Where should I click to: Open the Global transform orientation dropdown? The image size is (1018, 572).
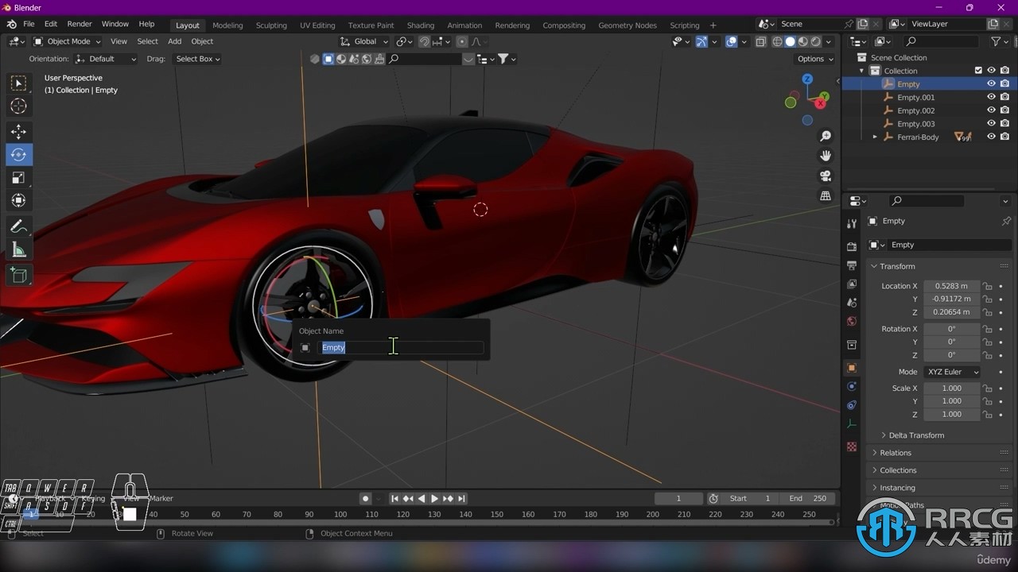tap(364, 41)
